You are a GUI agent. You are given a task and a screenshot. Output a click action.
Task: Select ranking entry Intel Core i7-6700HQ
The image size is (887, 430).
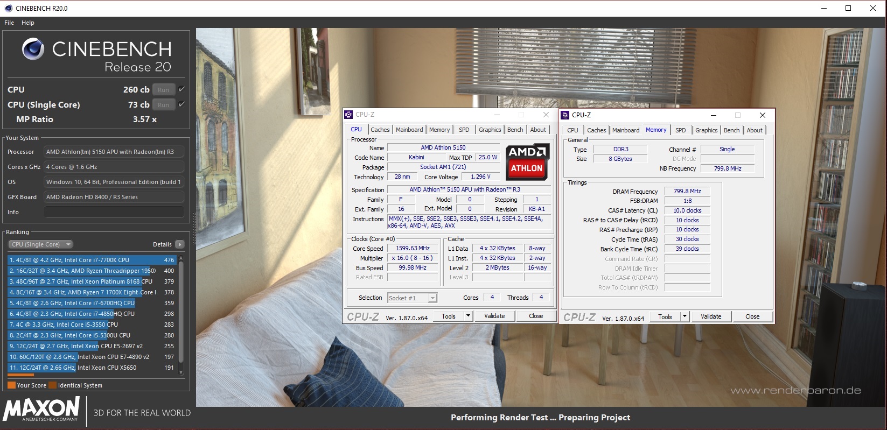[x=92, y=303]
